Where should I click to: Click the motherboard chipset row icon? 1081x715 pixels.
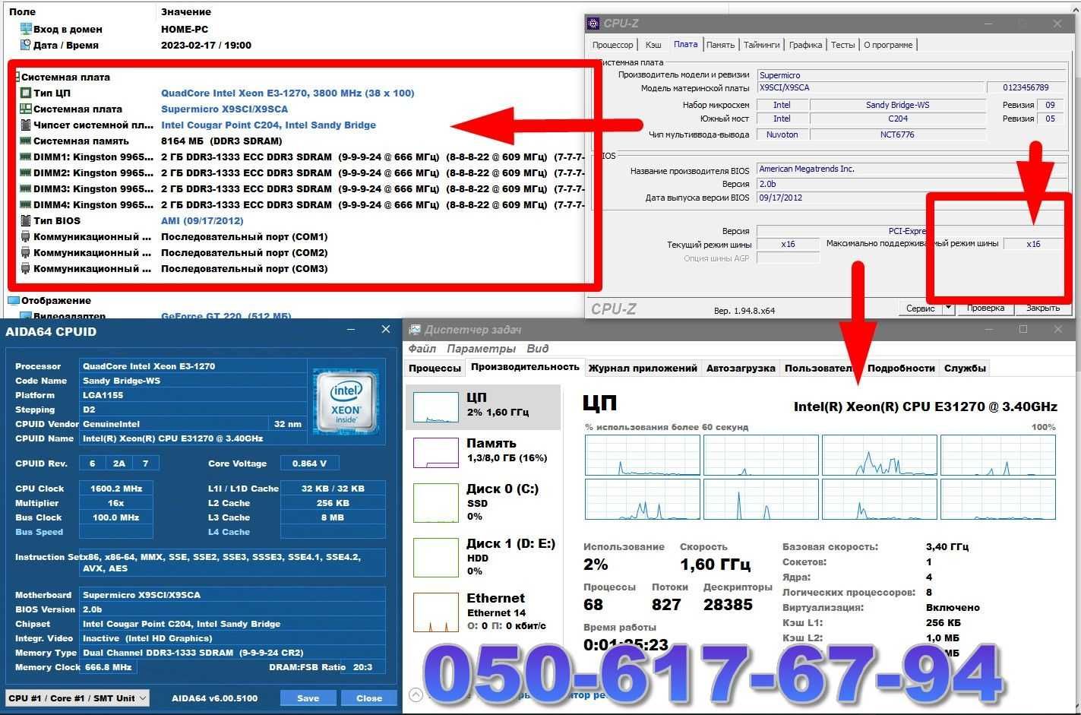(26, 125)
